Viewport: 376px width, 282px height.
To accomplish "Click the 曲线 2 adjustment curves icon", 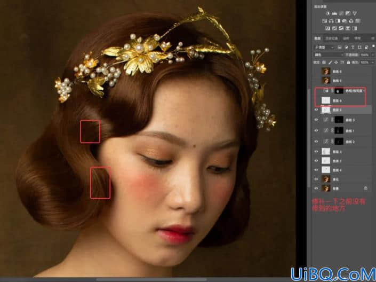I will tap(326, 142).
